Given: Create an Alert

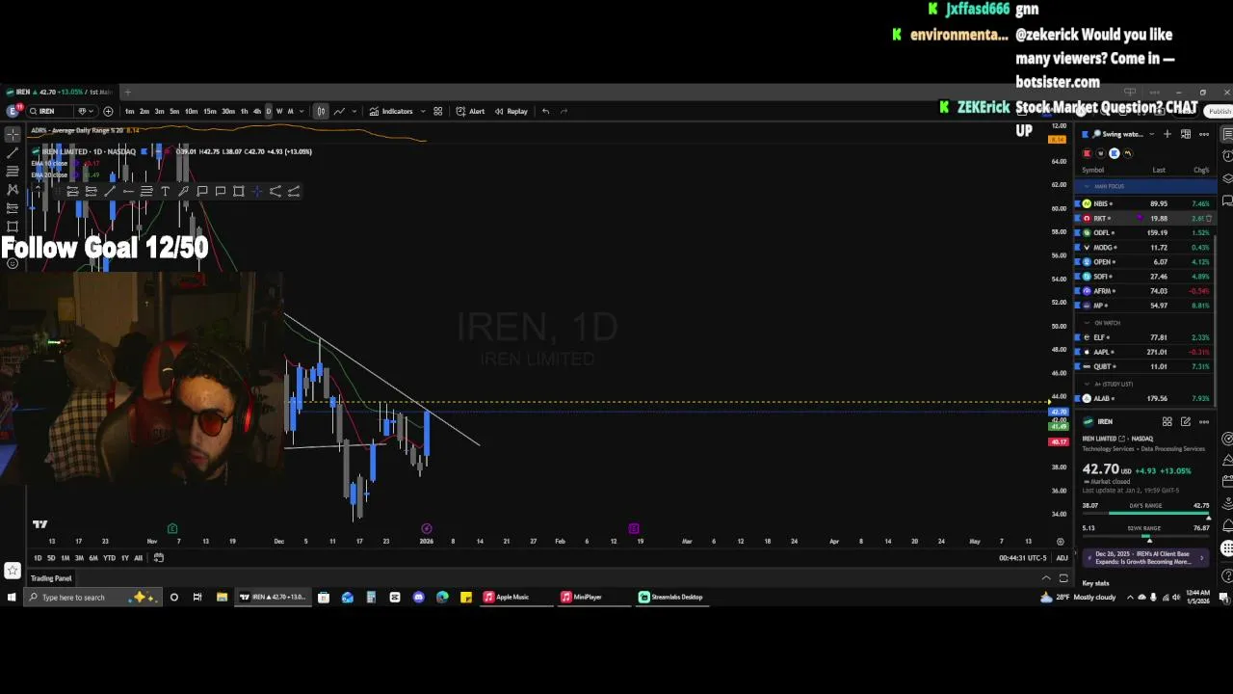Looking at the screenshot, I should pyautogui.click(x=470, y=111).
